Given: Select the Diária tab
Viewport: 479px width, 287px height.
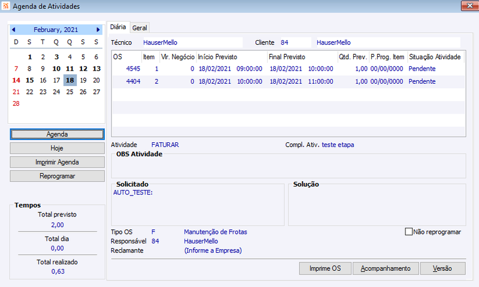Looking at the screenshot, I should [118, 27].
